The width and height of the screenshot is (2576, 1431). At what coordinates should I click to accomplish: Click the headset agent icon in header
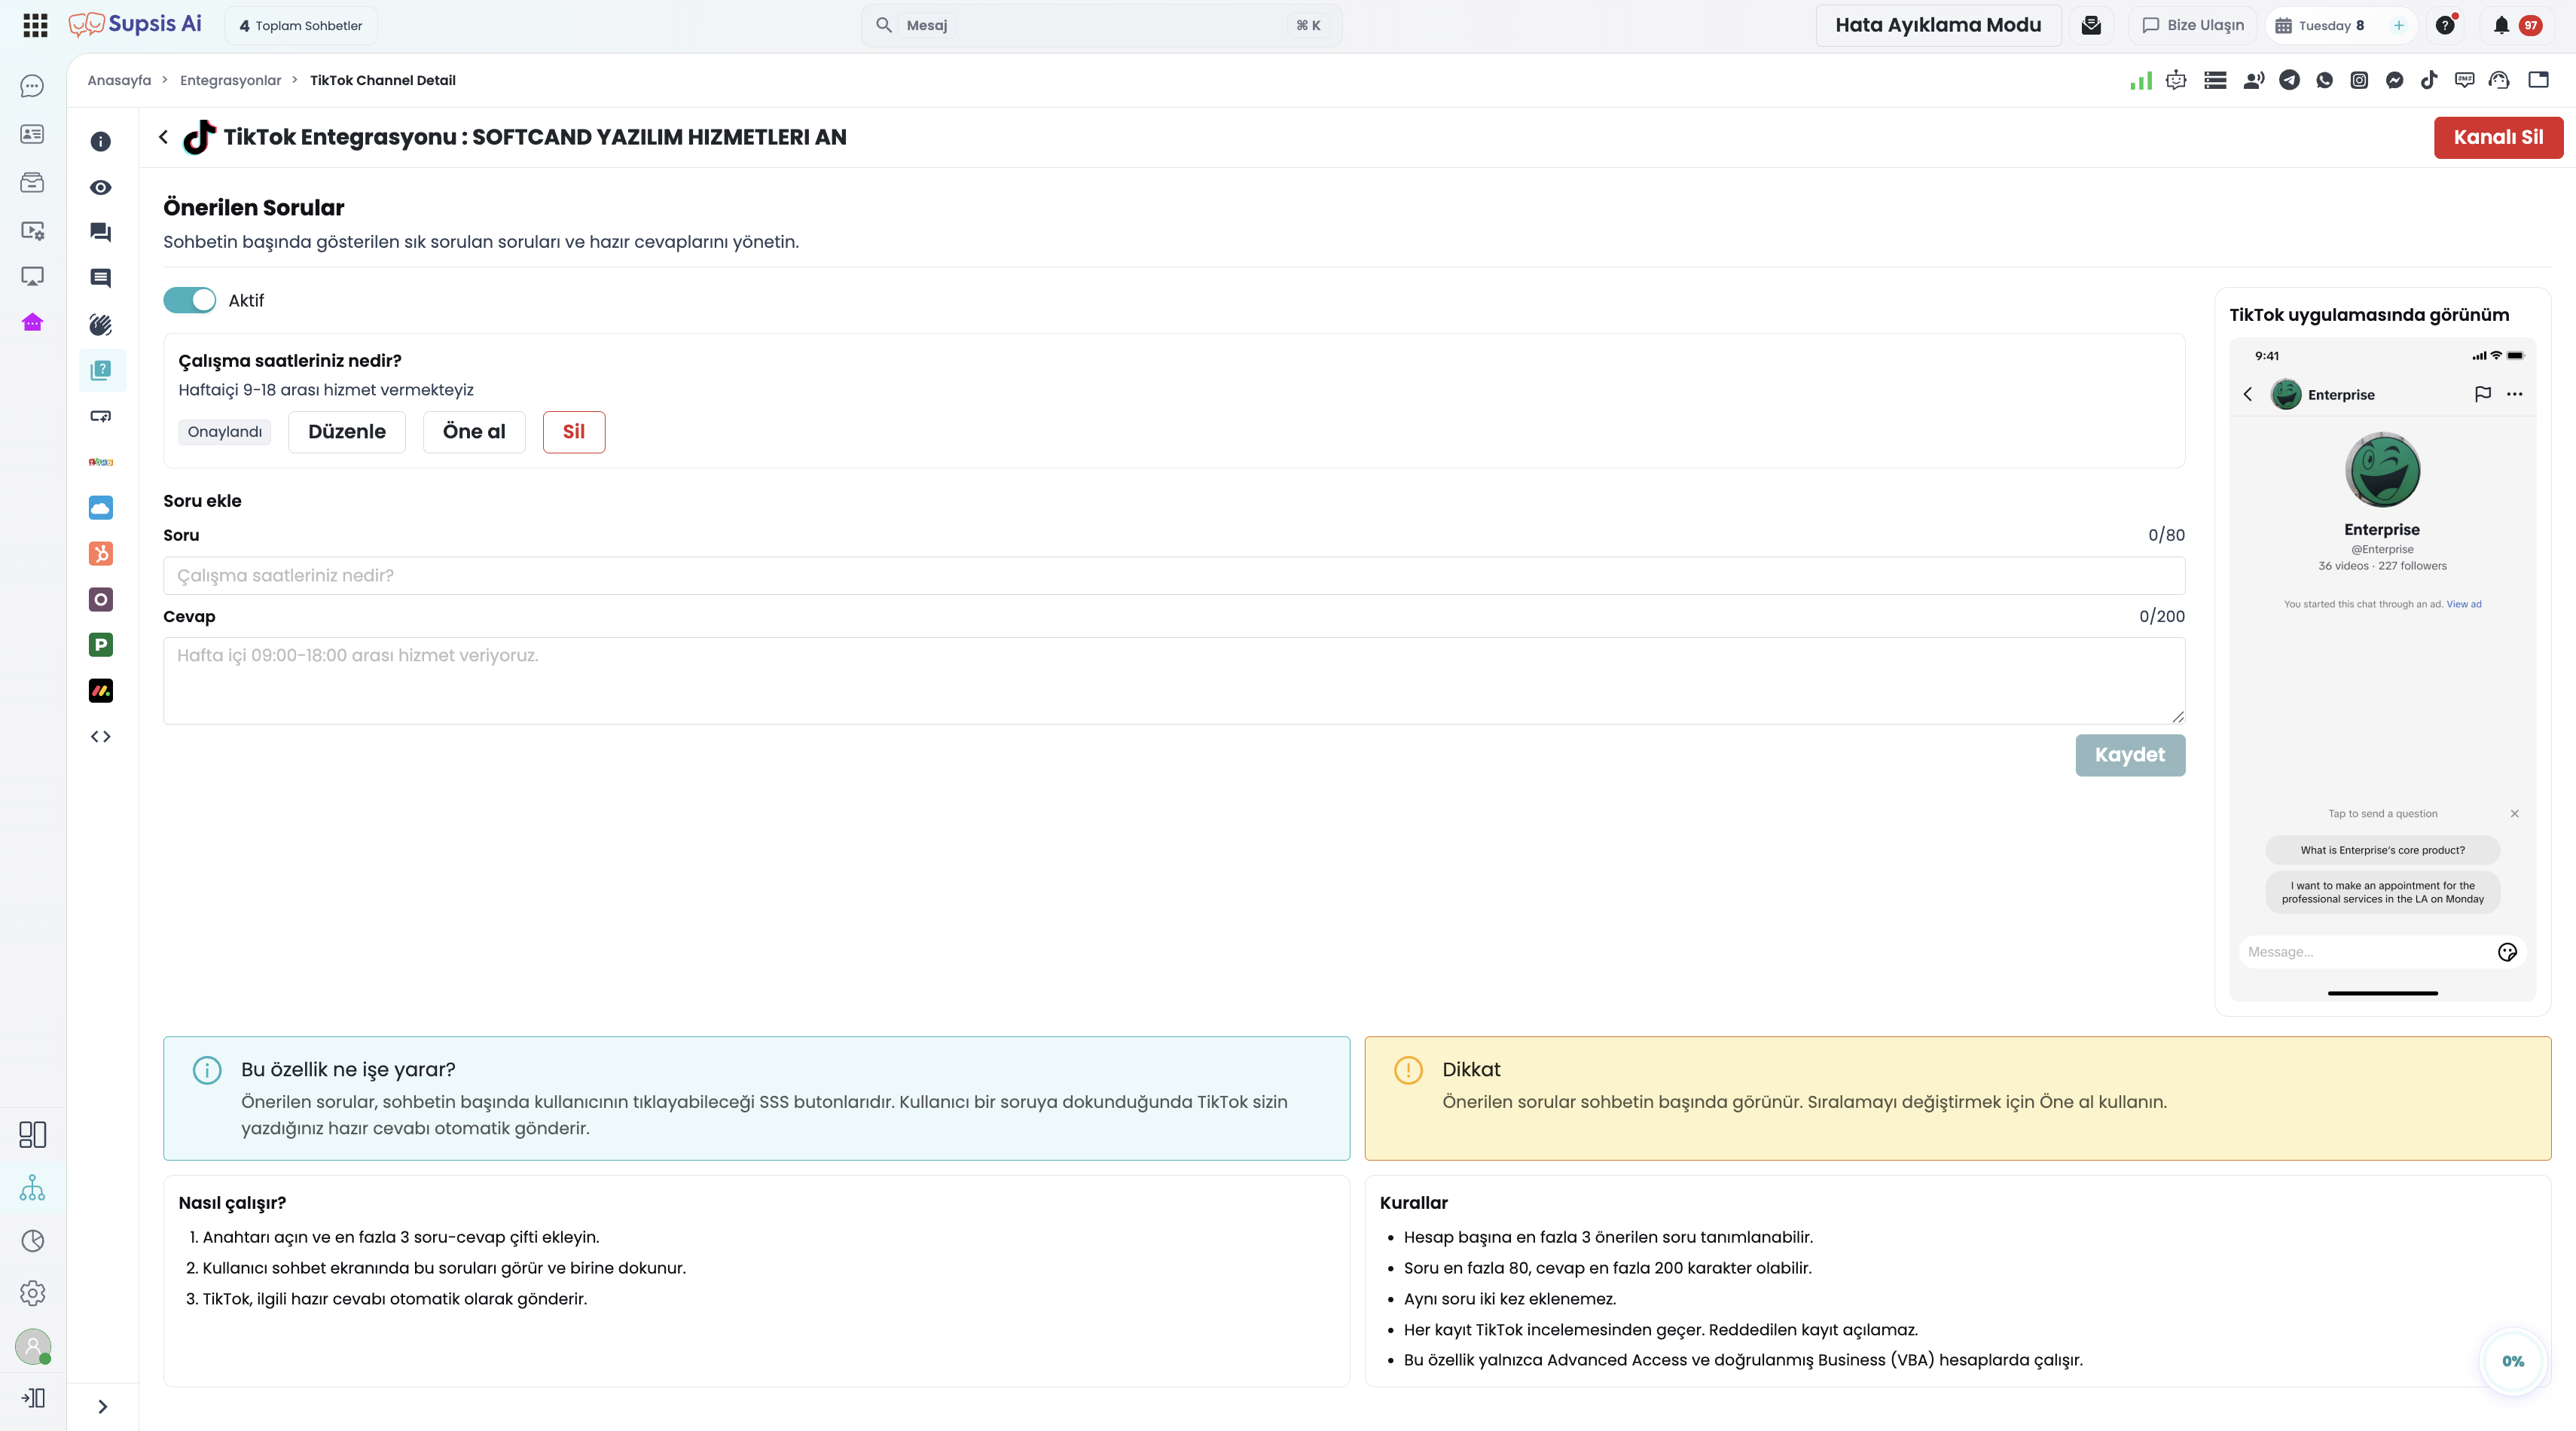(x=2499, y=80)
